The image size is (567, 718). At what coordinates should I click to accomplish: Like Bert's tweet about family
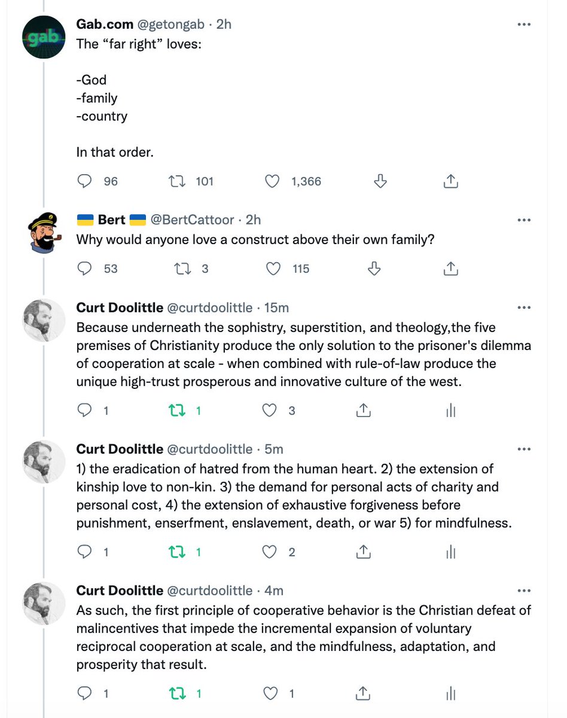pyautogui.click(x=273, y=269)
